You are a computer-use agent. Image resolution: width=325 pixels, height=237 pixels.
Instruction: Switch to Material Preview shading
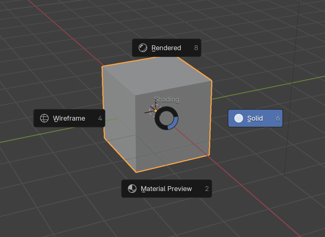click(166, 189)
